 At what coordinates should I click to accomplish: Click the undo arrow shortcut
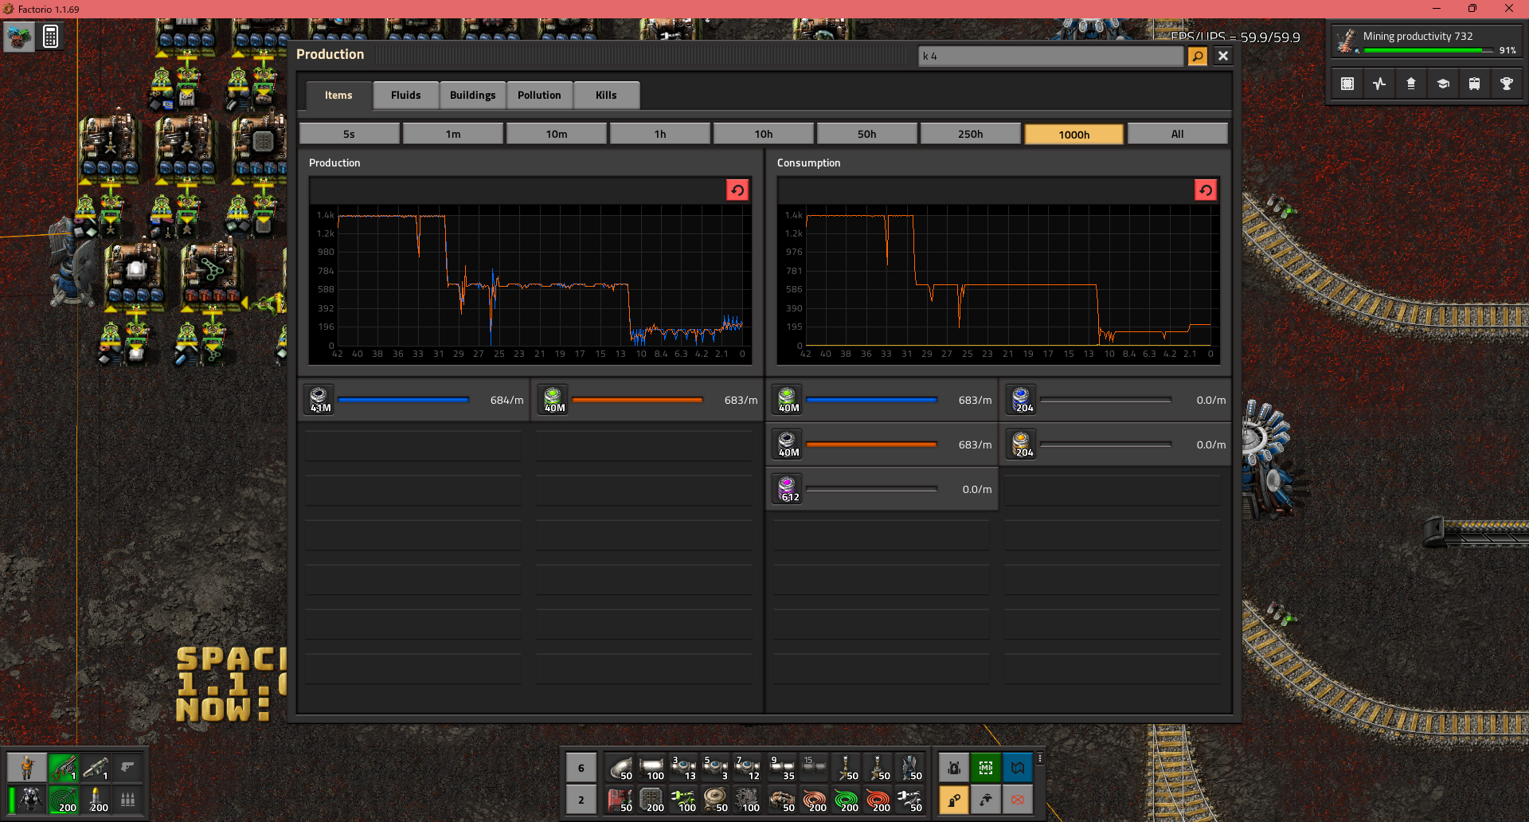click(x=986, y=799)
